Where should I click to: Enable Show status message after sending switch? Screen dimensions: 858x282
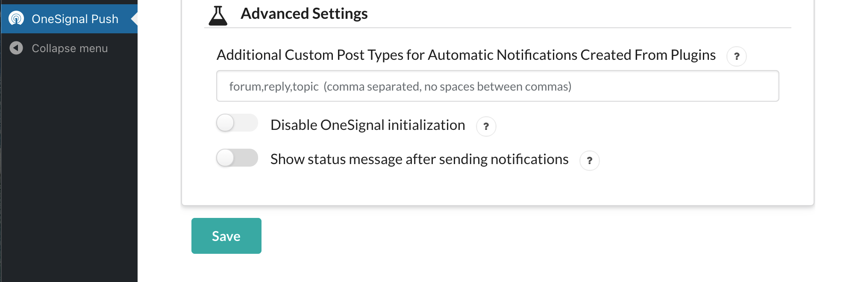click(237, 158)
